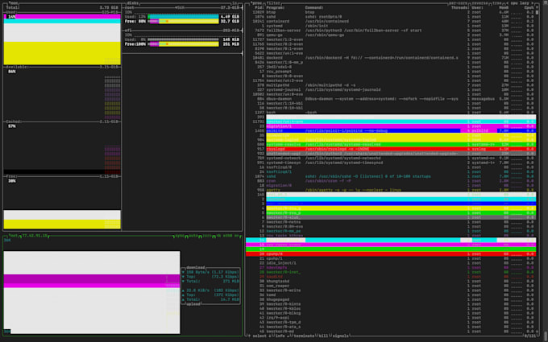This screenshot has width=548, height=342.
Task: Click the down arrow beside select in proc footer
Action: (x=269, y=336)
